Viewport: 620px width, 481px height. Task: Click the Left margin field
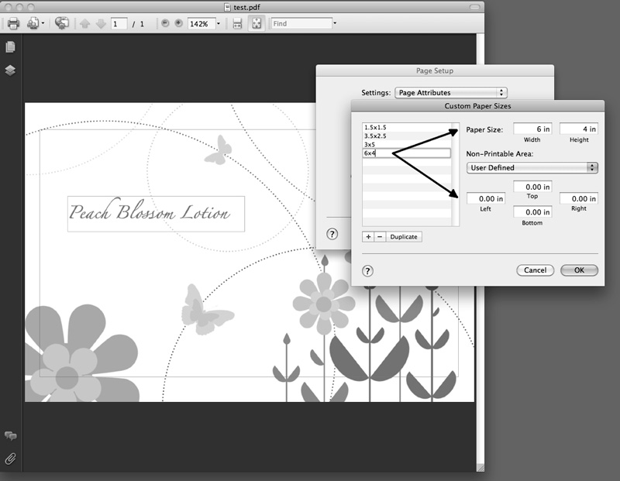486,199
